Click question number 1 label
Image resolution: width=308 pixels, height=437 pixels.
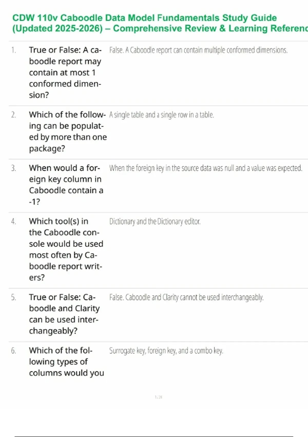click(14, 50)
